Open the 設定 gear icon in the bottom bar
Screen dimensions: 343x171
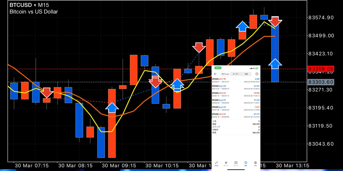point(255,164)
